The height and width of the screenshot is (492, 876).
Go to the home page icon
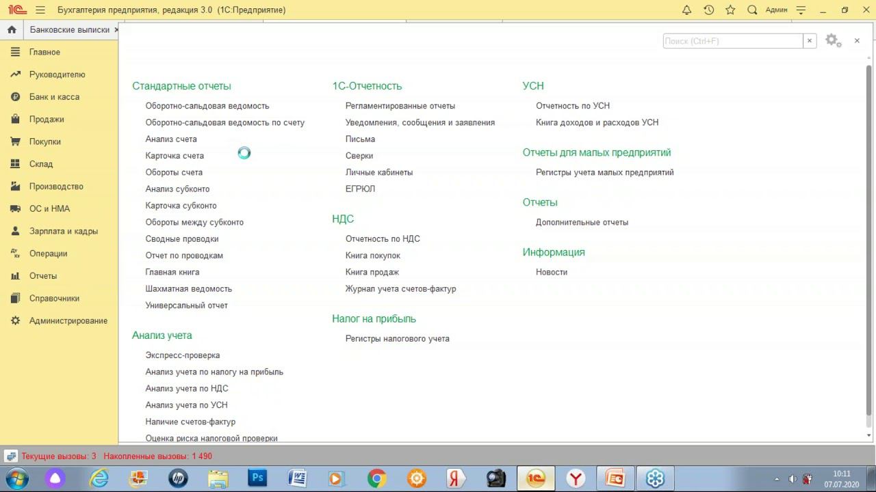coord(12,30)
